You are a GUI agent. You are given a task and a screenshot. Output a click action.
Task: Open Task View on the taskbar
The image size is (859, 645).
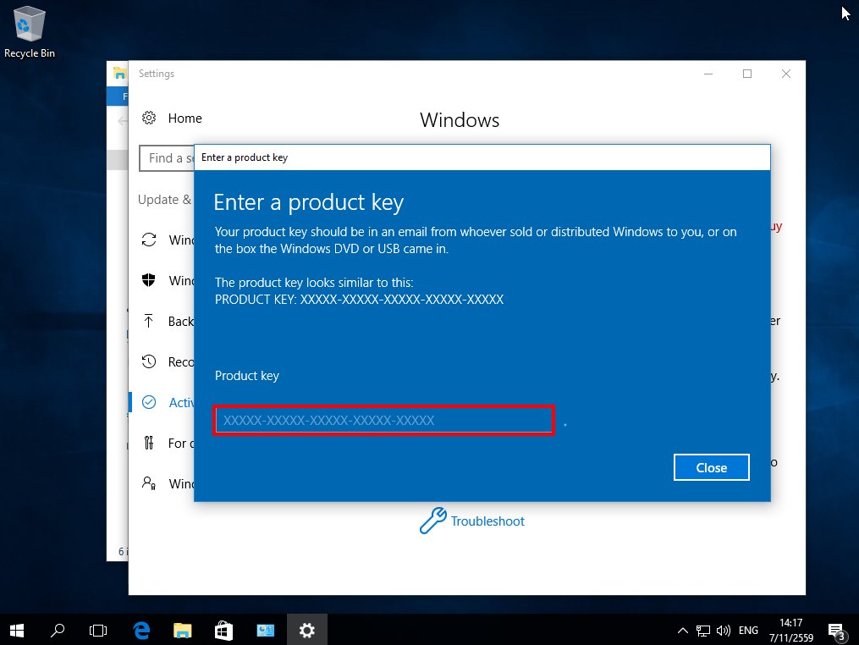[x=98, y=631]
